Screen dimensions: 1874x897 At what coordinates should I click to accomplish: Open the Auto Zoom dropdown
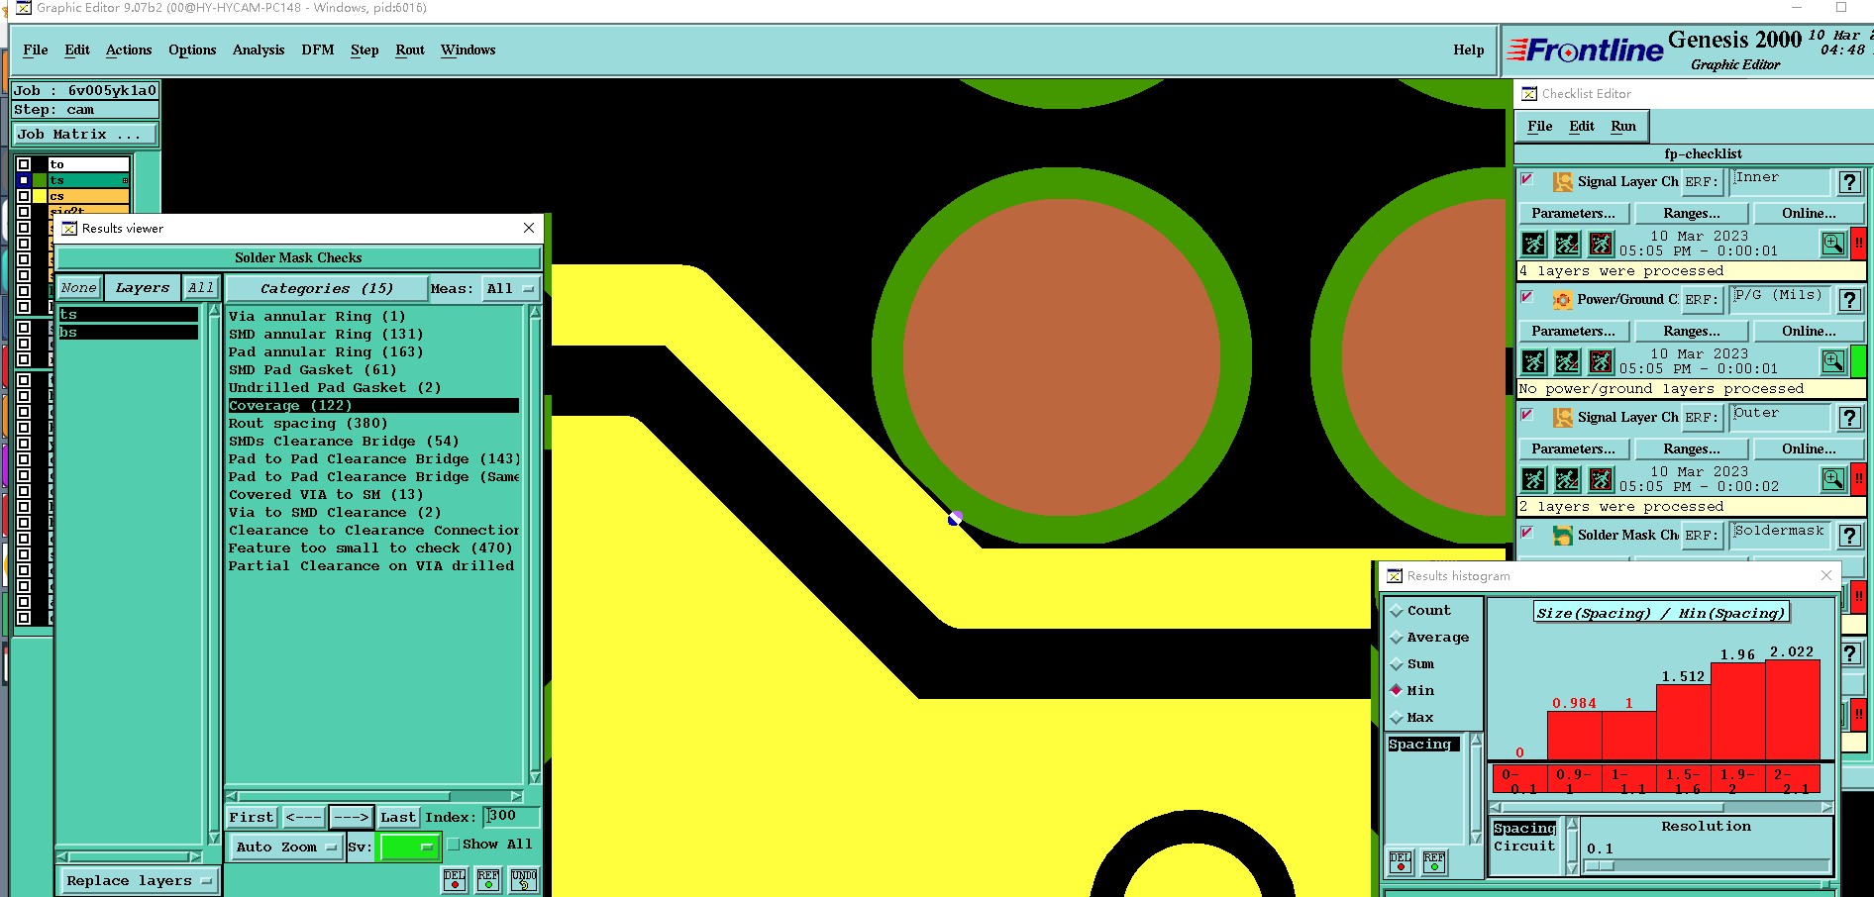coord(285,847)
